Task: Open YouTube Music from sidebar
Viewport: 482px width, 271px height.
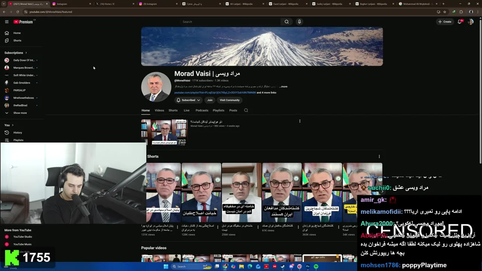Action: (x=23, y=244)
